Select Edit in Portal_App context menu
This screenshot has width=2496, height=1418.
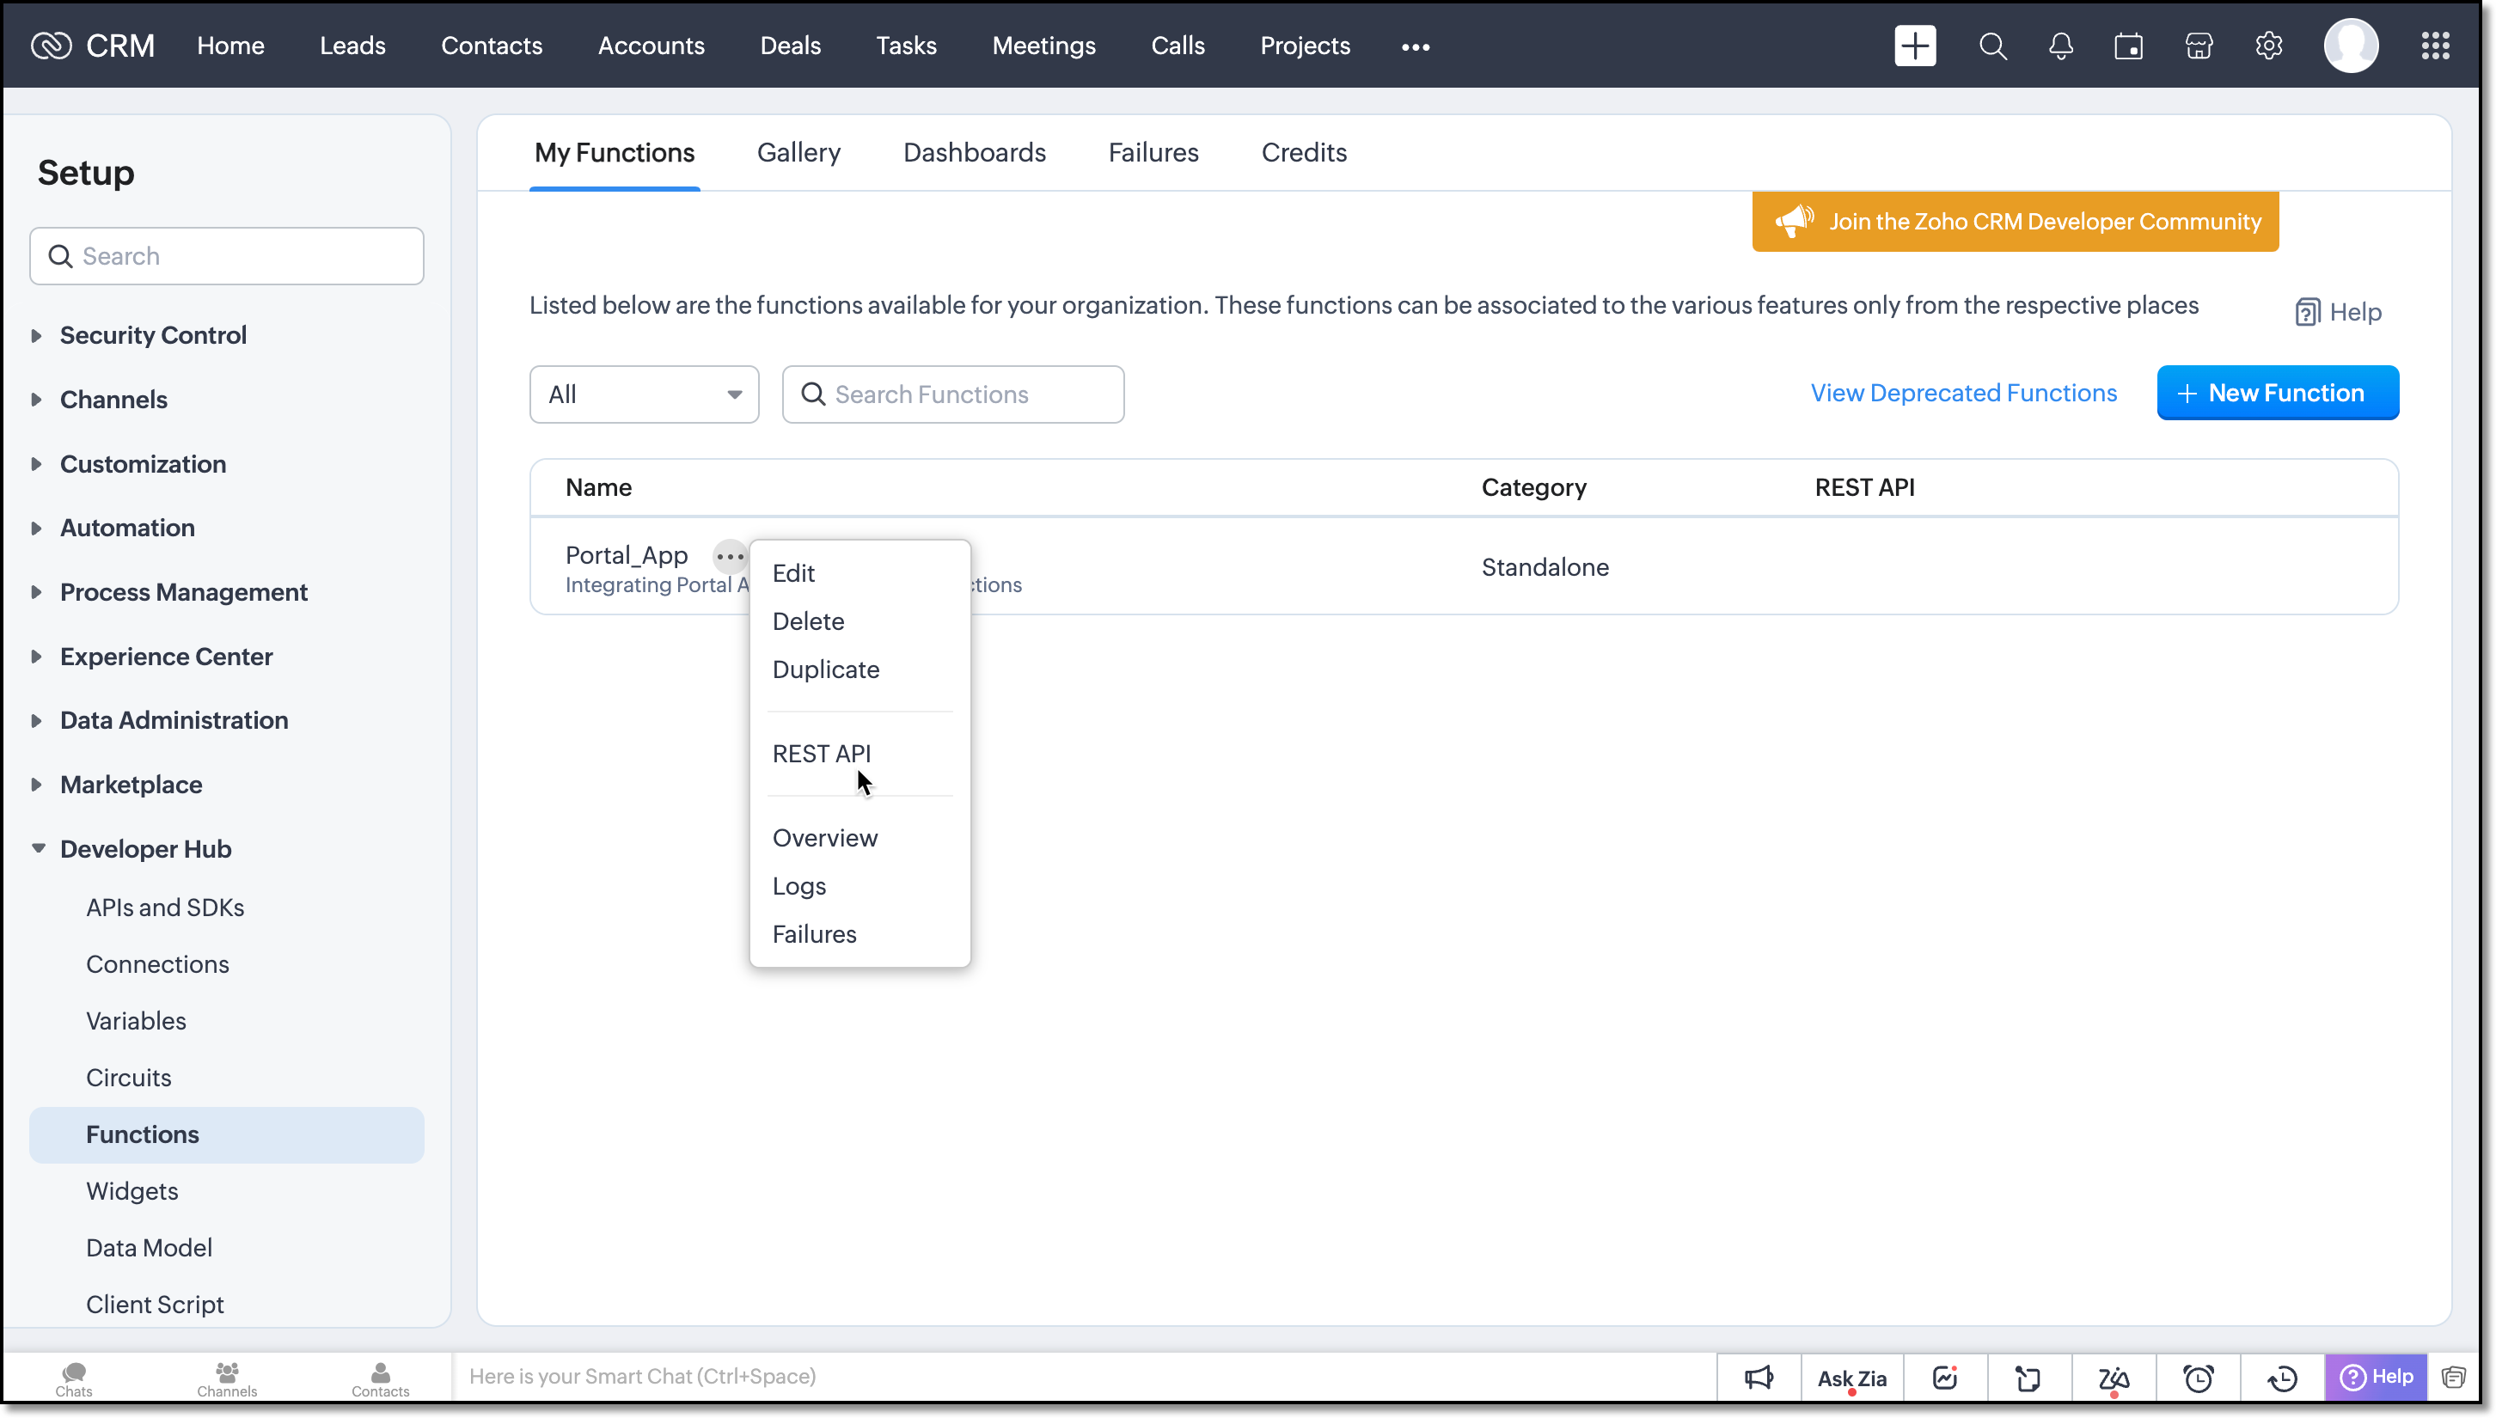click(793, 572)
